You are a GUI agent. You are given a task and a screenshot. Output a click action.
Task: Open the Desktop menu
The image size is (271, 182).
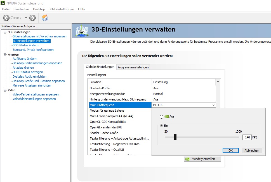pyautogui.click(x=39, y=9)
